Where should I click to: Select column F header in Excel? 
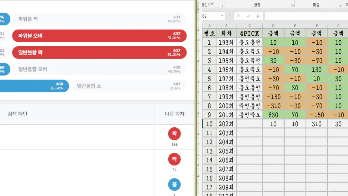[x=317, y=26]
